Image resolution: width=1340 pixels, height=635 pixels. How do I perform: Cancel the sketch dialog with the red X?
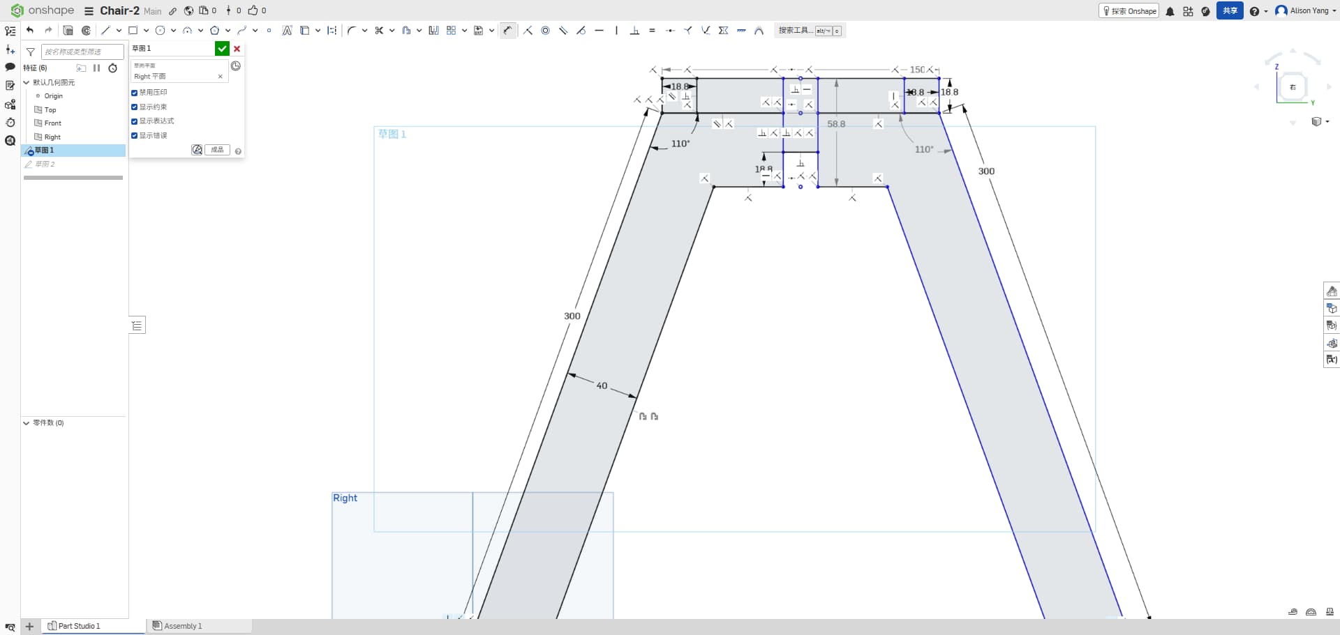[237, 49]
